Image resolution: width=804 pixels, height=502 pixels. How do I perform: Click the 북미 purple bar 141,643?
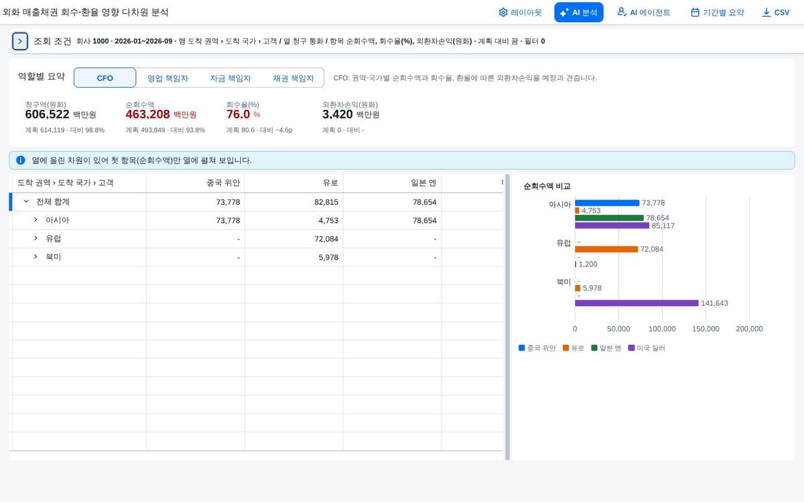pos(636,303)
